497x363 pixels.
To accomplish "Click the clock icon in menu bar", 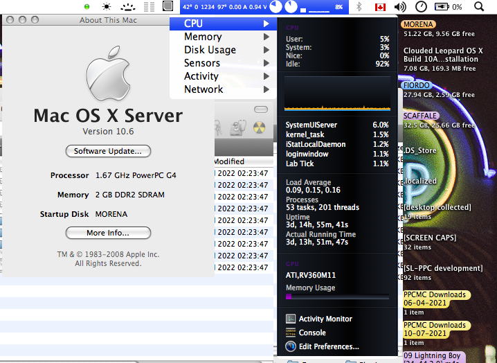I will tap(421, 7).
